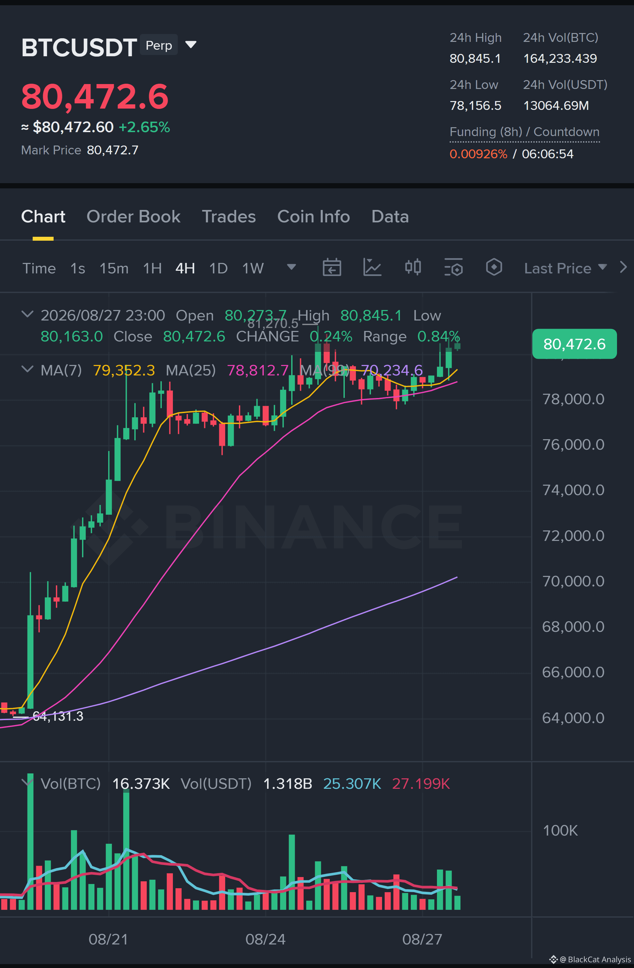Click the 24h High value 80,845.1
The width and height of the screenshot is (634, 968).
coord(475,59)
